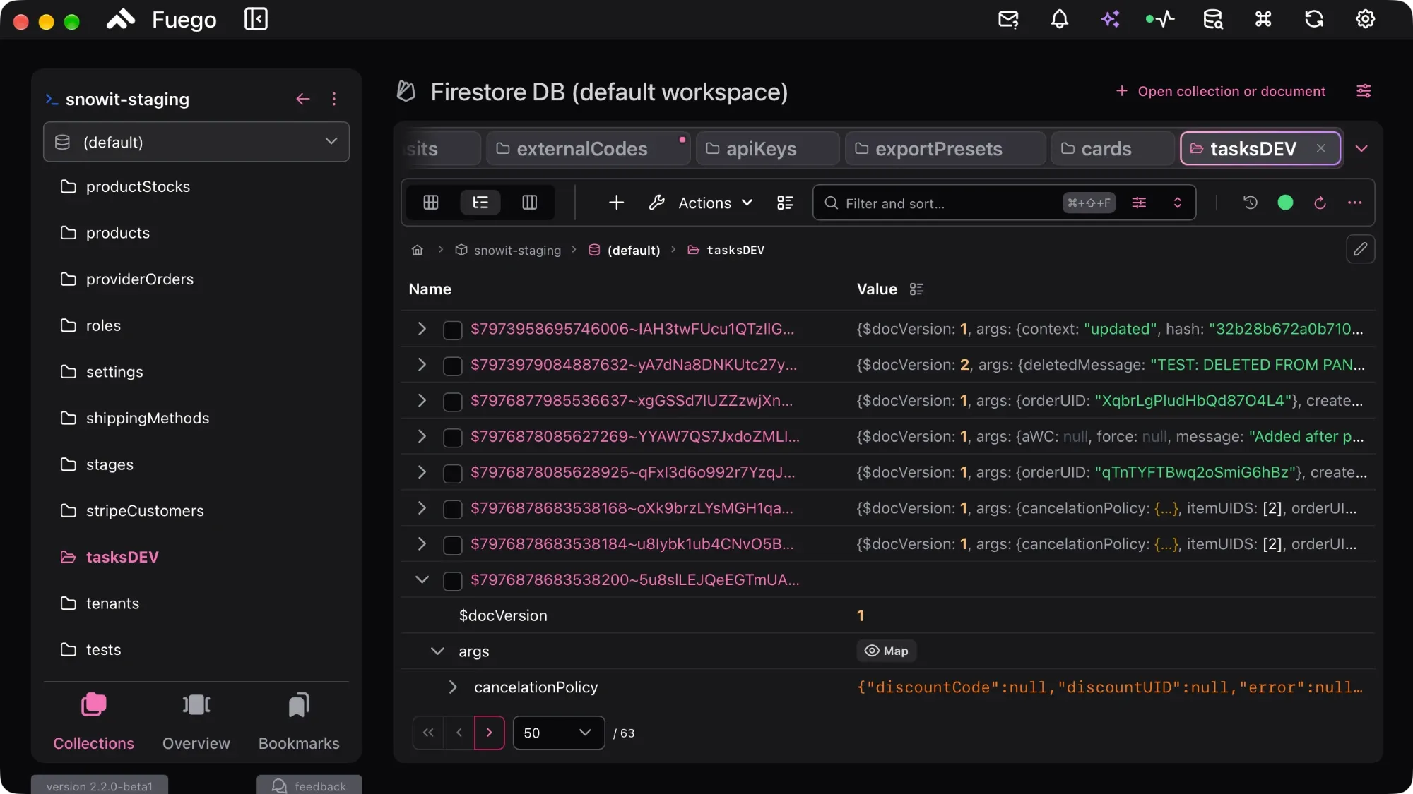The height and width of the screenshot is (794, 1413).
Task: Check the box for document $7976878683538200
Action: click(452, 581)
